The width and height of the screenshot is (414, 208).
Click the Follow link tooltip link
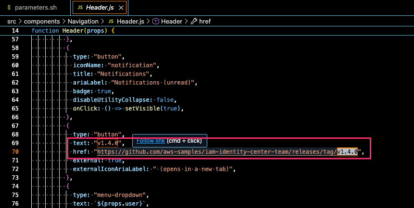pos(151,141)
